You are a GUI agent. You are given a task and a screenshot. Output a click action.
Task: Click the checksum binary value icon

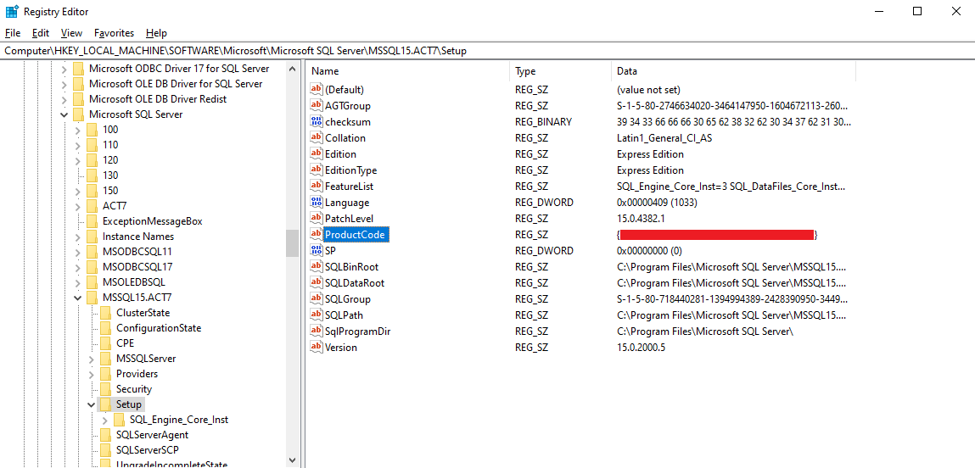click(317, 122)
